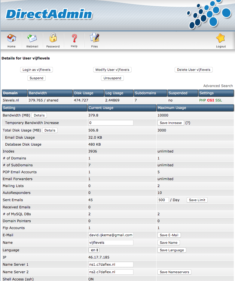Open the Language dropdown set to en
The image size is (235, 281).
point(94,250)
